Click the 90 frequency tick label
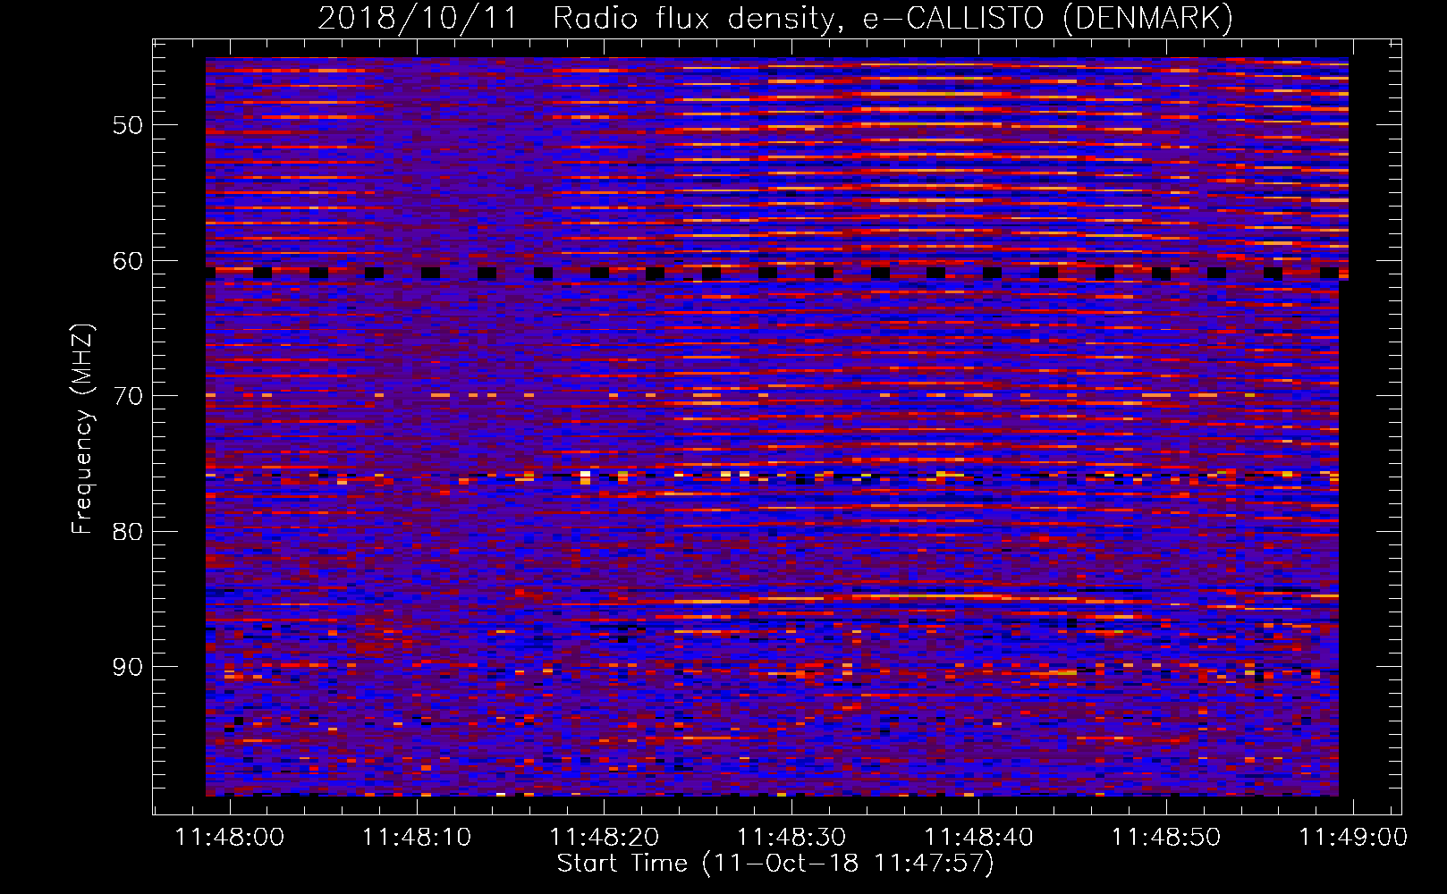The height and width of the screenshot is (894, 1447). 128,667
